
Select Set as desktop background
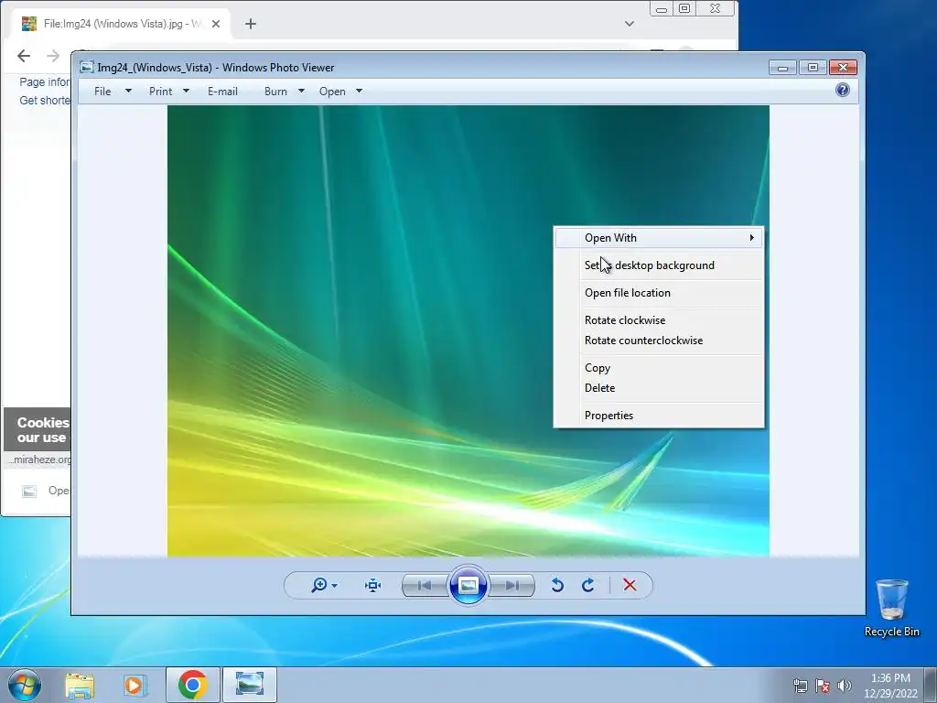(x=659, y=265)
